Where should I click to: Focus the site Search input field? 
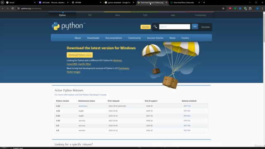[175, 26]
